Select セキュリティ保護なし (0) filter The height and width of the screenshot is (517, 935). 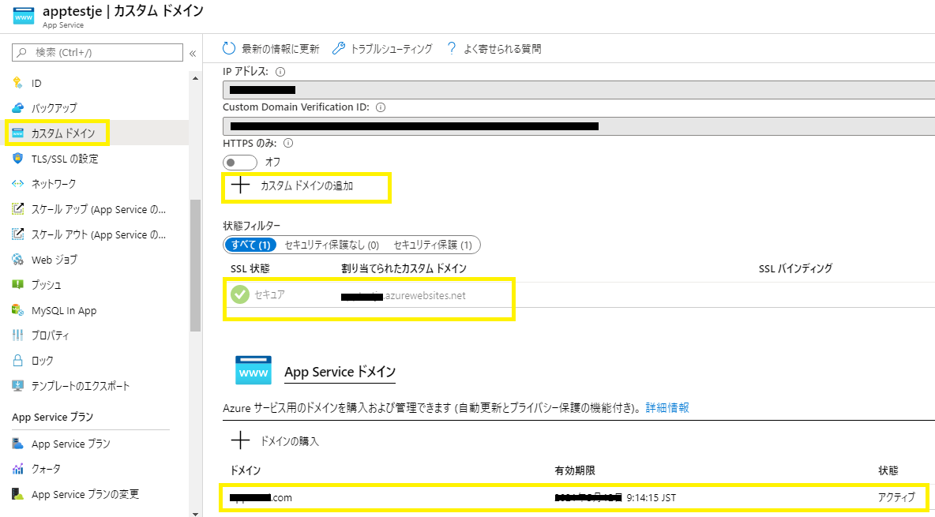(x=332, y=245)
